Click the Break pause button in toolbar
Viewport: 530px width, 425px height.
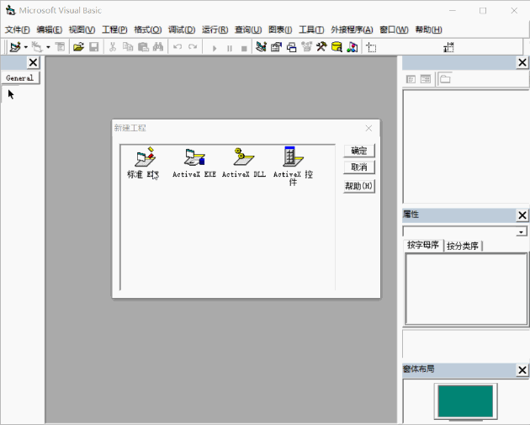coord(230,48)
